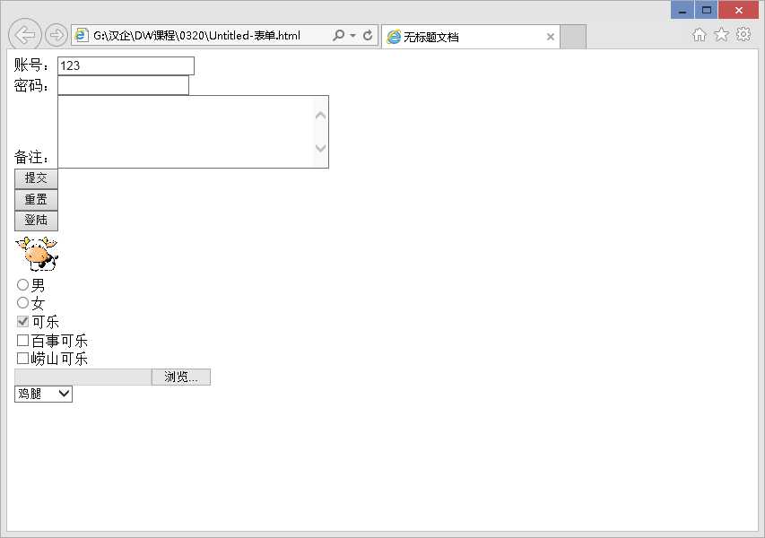Focus the 账号 field containing 123
The width and height of the screenshot is (765, 538).
pyautogui.click(x=126, y=65)
